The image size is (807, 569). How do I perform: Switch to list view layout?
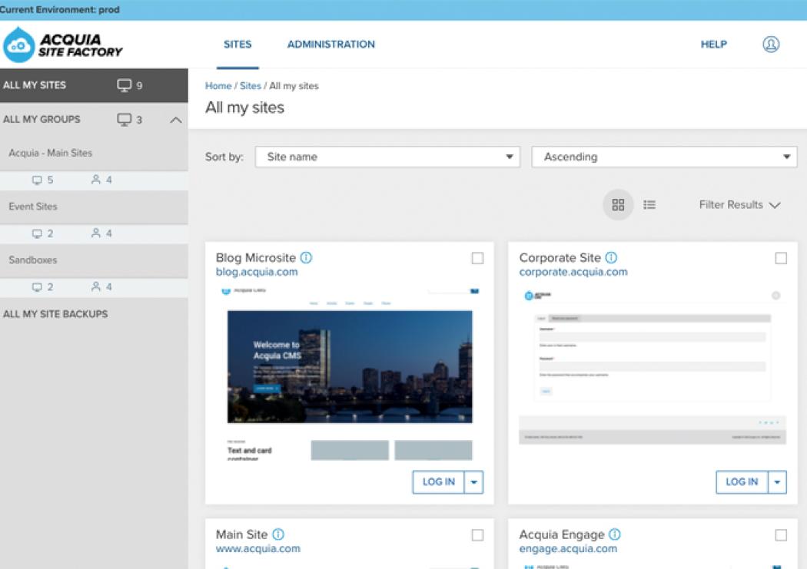click(x=648, y=205)
